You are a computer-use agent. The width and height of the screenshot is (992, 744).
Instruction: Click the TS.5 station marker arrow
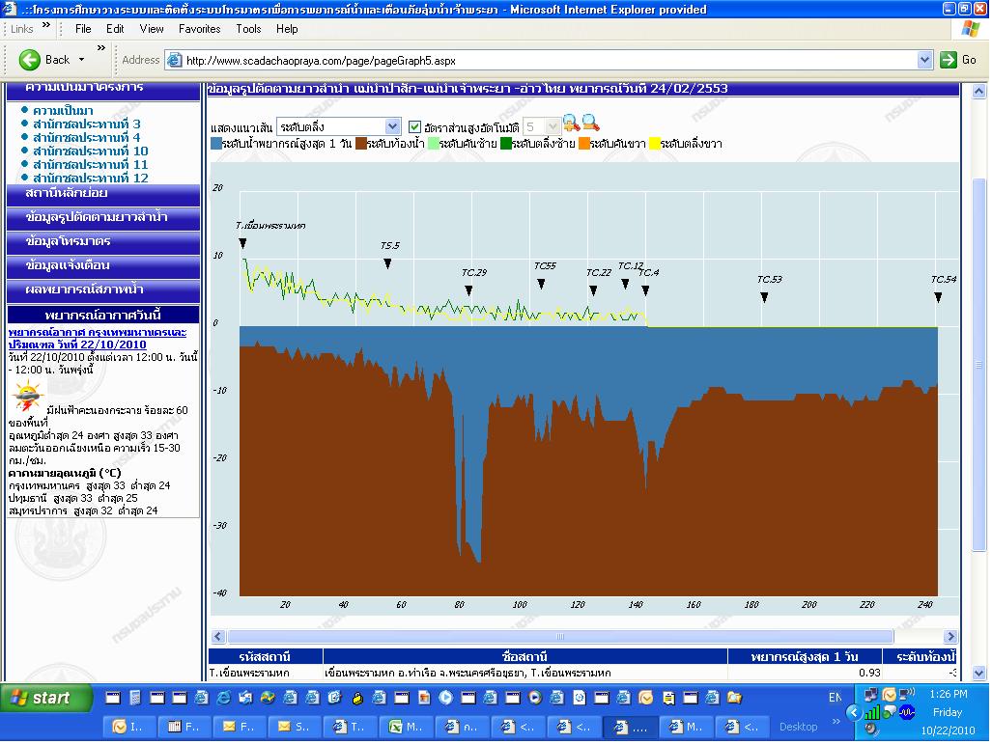coord(387,263)
